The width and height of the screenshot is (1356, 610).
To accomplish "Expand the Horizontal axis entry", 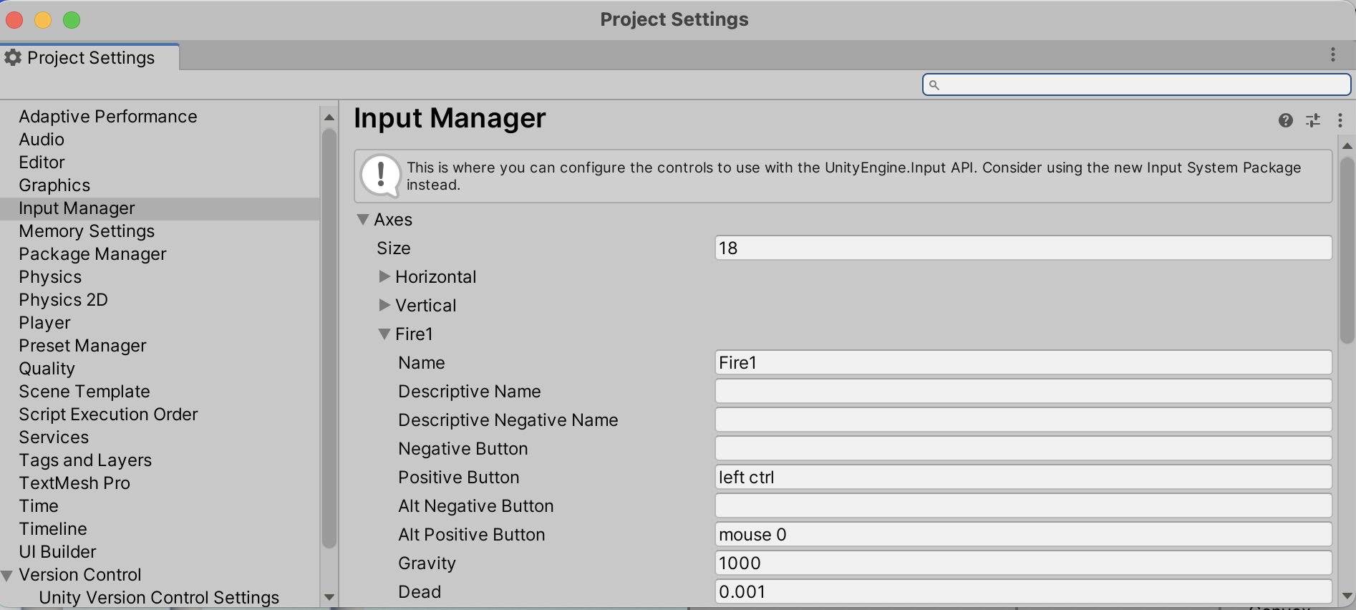I will 384,276.
